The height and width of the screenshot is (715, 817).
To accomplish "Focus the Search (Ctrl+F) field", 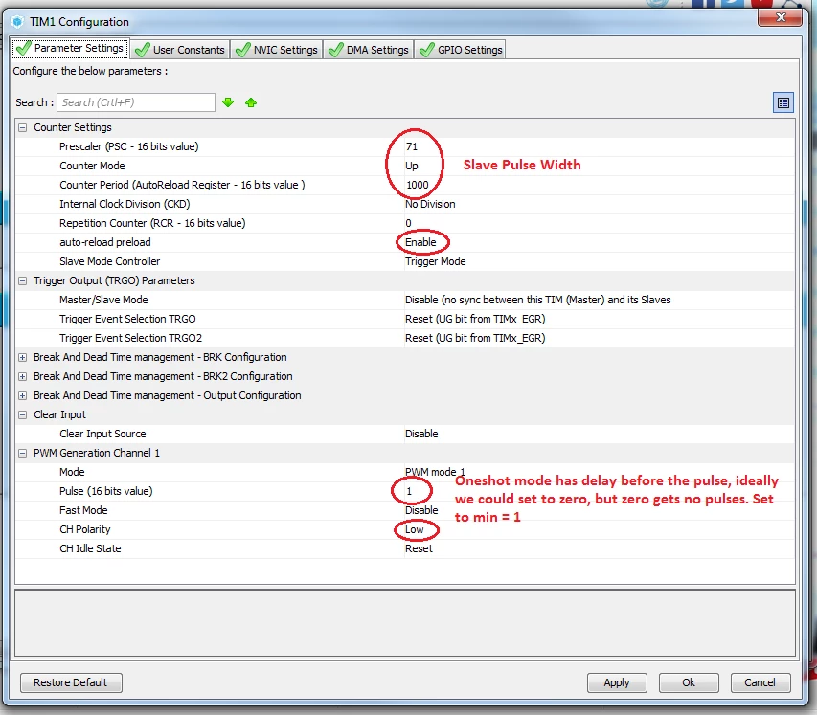I will pos(136,102).
